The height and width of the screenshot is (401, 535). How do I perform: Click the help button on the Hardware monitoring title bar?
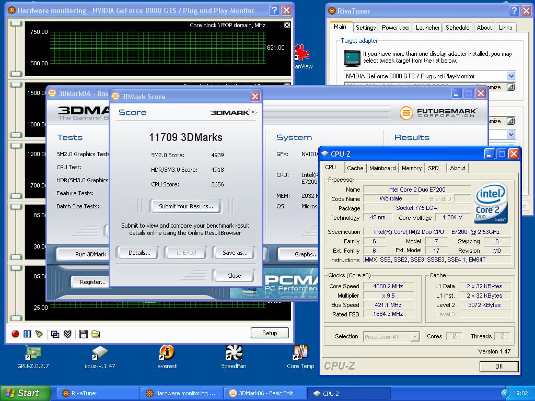coord(274,10)
